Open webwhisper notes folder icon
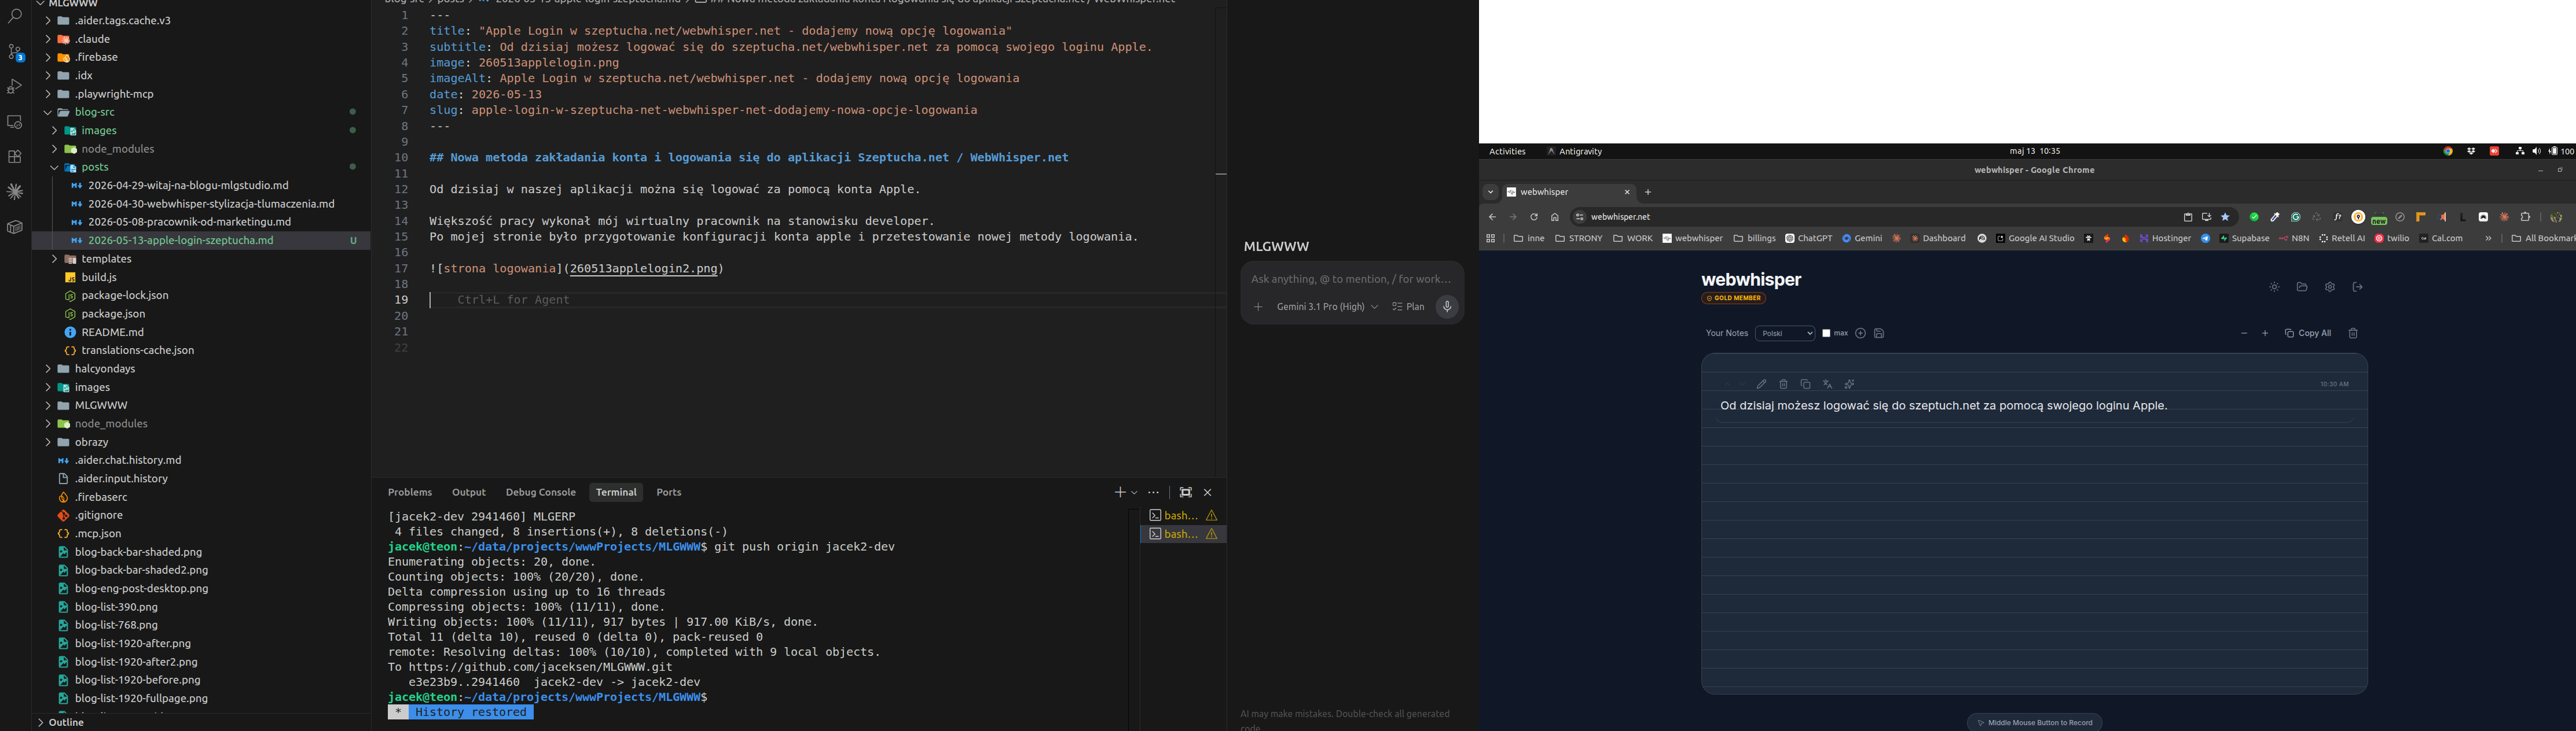Screen dimensions: 2576x731 pos(2302,287)
